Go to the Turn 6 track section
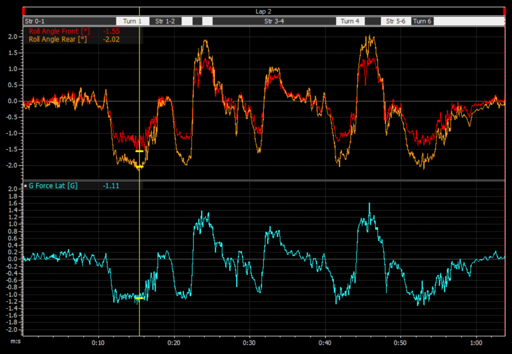This screenshot has height=354, width=512. 422,21
